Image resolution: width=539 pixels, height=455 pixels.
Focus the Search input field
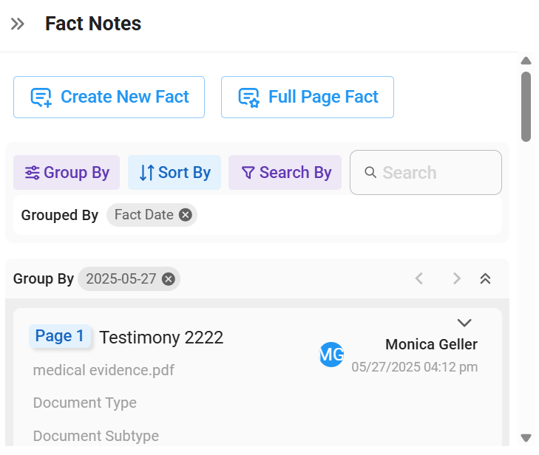pos(426,172)
